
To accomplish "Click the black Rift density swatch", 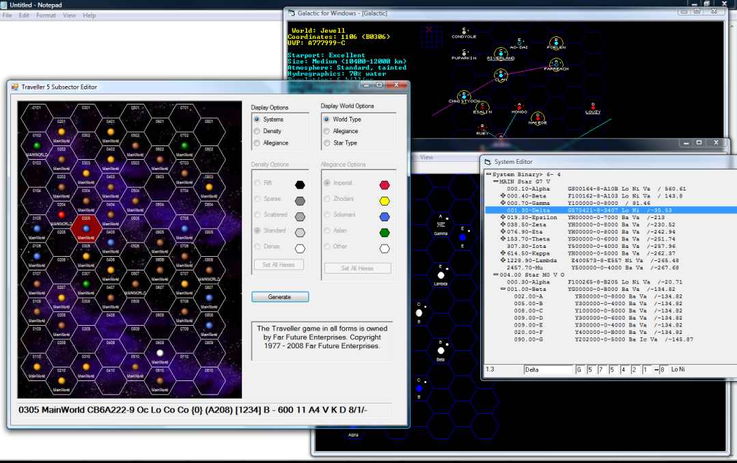I will click(300, 185).
